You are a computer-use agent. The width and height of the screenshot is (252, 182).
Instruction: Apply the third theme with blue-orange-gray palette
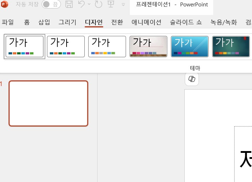click(x=107, y=47)
